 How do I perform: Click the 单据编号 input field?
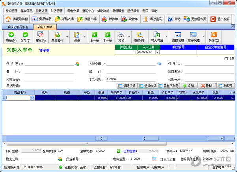click(179, 52)
